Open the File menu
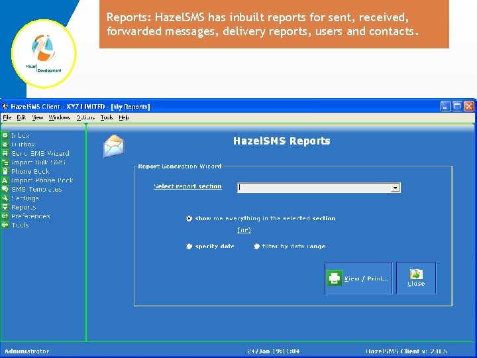The height and width of the screenshot is (358, 477). pyautogui.click(x=7, y=117)
